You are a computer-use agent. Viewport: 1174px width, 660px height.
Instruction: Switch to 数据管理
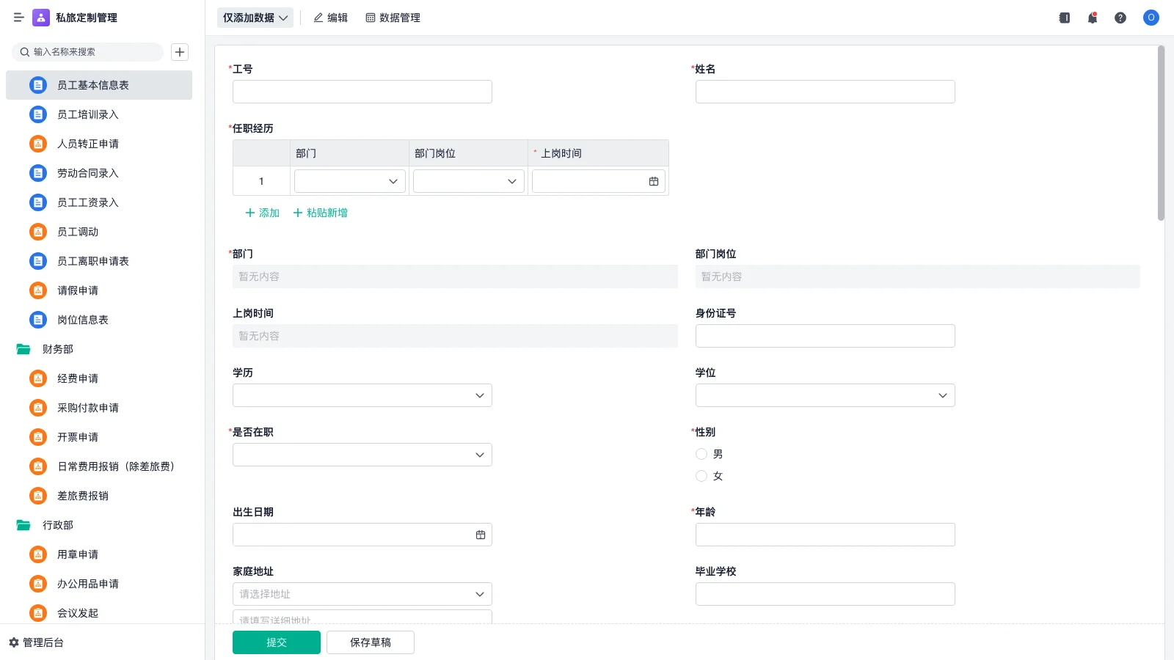393,18
